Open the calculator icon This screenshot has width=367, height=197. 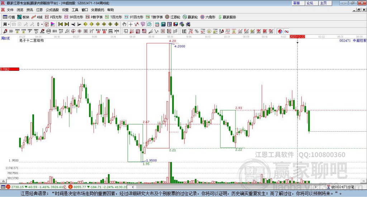[163, 24]
